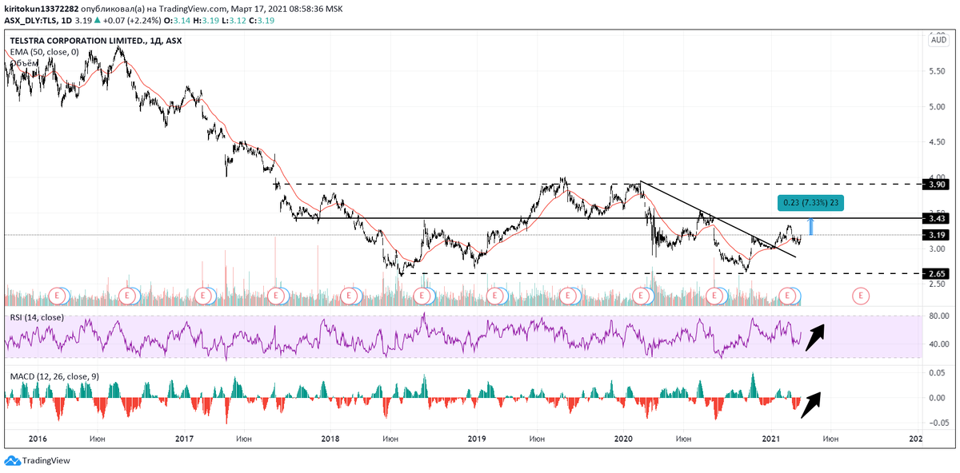Click the 2021 label on time axis
The width and height of the screenshot is (960, 473).
770,439
